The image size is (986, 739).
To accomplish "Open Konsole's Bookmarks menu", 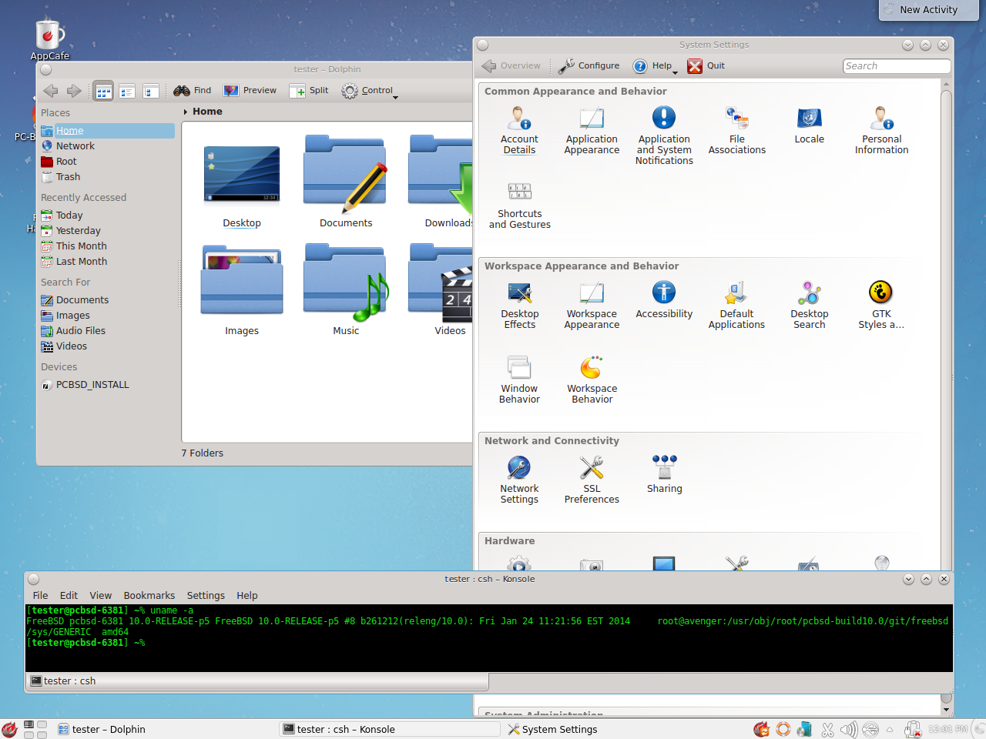I will 149,596.
